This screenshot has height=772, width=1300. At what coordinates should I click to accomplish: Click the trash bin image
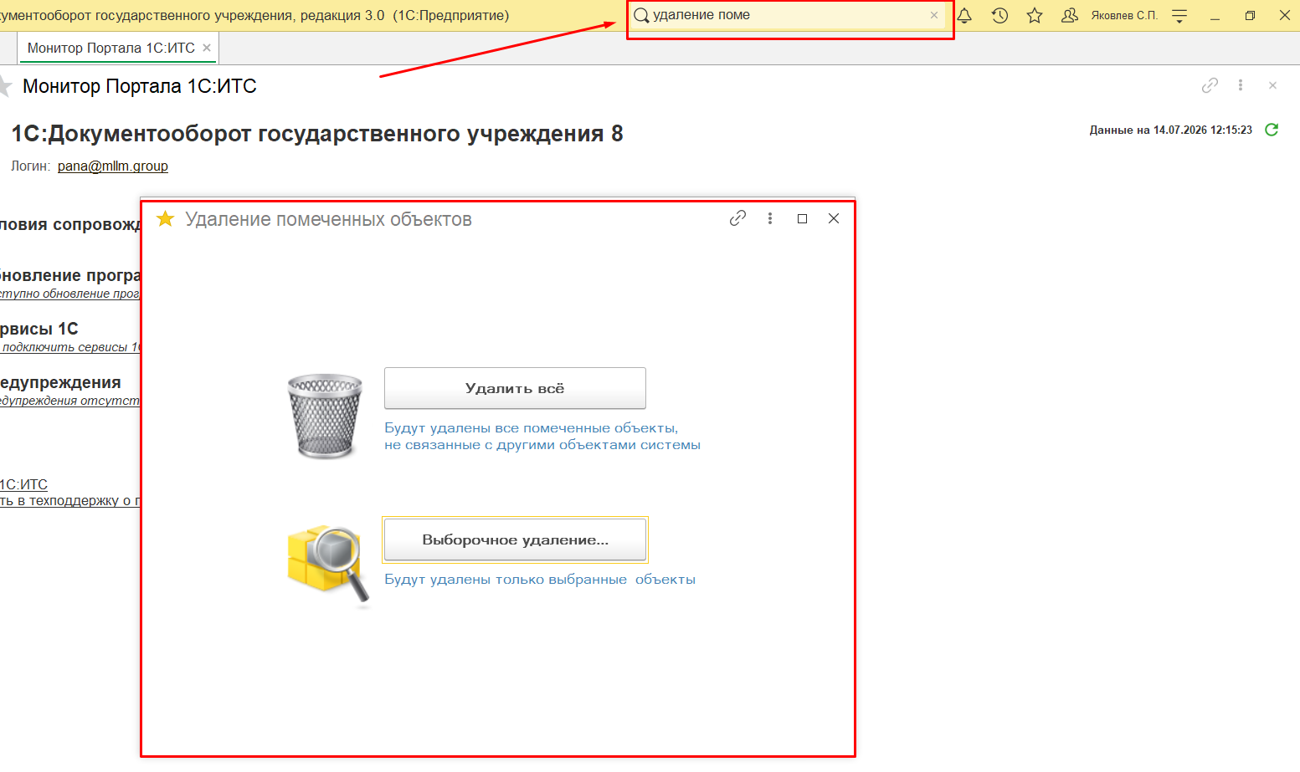[x=325, y=416]
